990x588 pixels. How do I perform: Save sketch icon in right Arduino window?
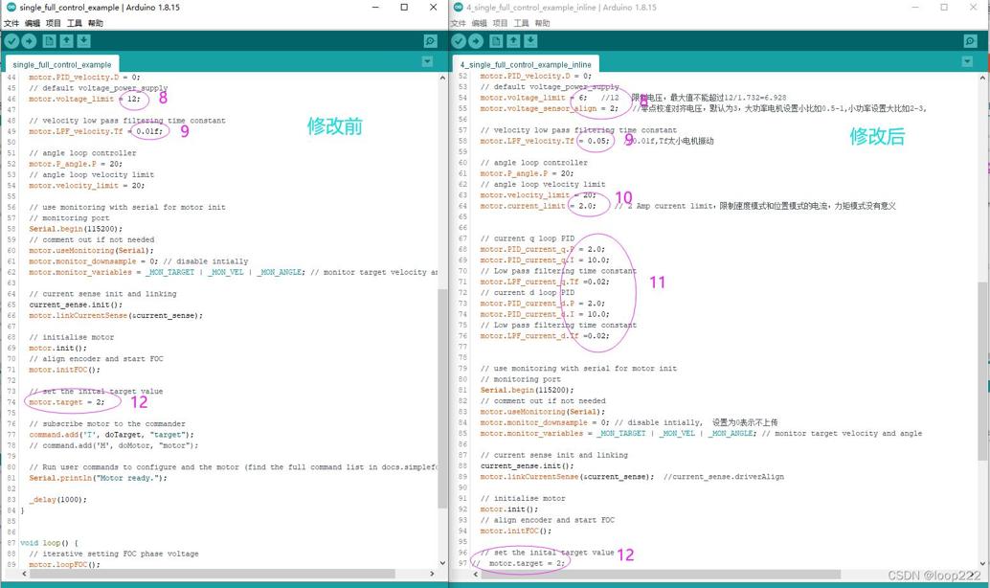click(x=530, y=41)
